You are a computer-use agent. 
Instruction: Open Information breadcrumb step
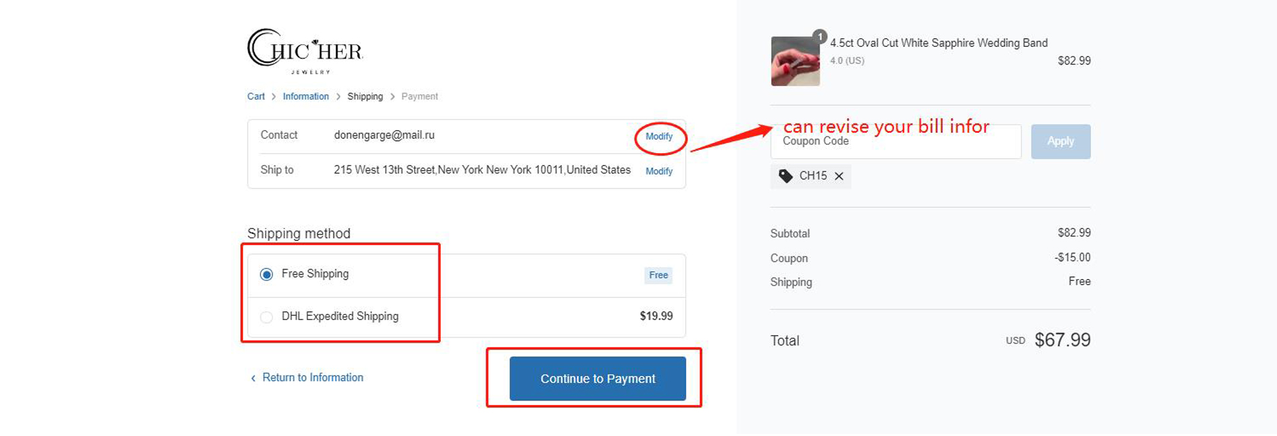tap(305, 97)
